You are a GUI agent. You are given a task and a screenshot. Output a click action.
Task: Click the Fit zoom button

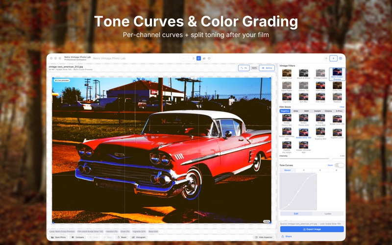pyautogui.click(x=244, y=68)
